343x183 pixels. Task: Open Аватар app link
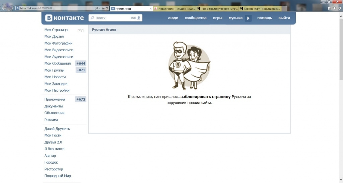[50, 156]
